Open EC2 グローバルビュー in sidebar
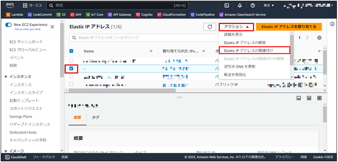 pyautogui.click(x=28, y=50)
